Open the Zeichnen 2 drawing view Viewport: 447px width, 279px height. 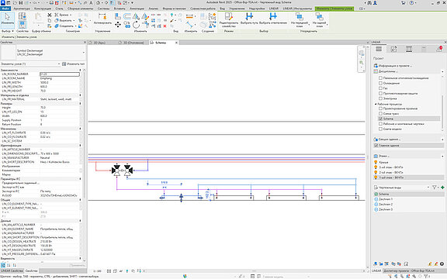coord(386,205)
